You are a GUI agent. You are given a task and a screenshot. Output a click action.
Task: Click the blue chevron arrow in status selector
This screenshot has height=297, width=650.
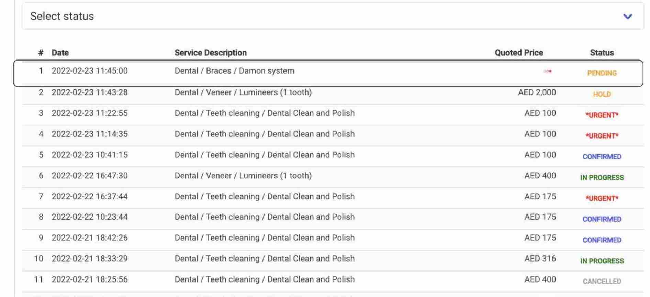[x=628, y=16]
